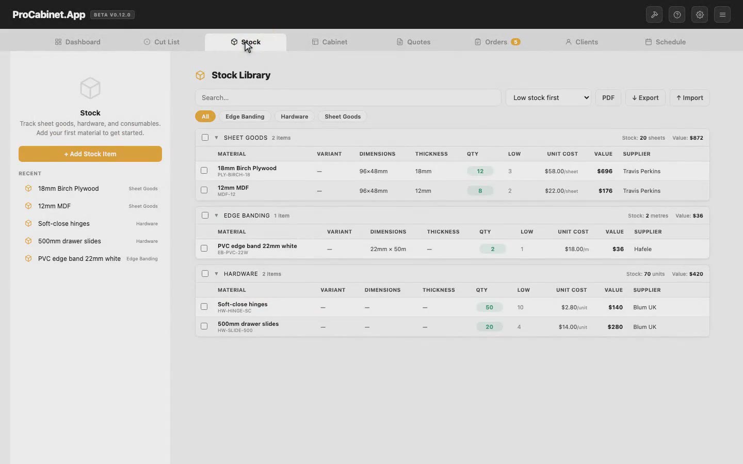Image resolution: width=743 pixels, height=464 pixels.
Task: Filter by Edge Banding chip
Action: pos(245,117)
